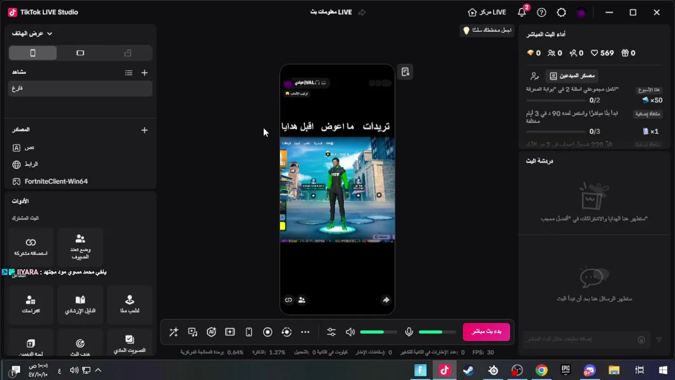Open the profile avatar menu
This screenshot has height=380, width=675.
(x=581, y=13)
